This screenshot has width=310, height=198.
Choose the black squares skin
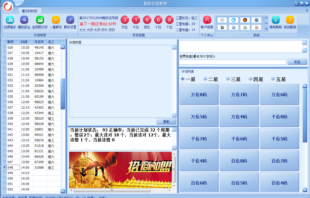tap(222, 27)
